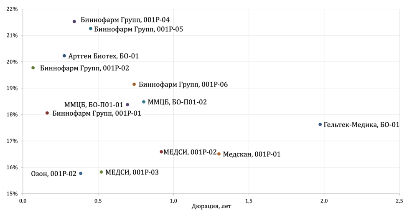Select the Биннофарм Групп 001P-06 orange dot
412x215 pixels.
[134, 84]
